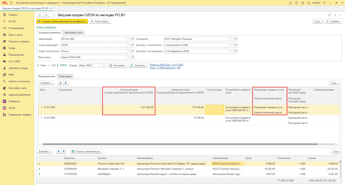Copy link to this form icon
Image resolution: width=345 pixels, height=185 pixels.
330,15
